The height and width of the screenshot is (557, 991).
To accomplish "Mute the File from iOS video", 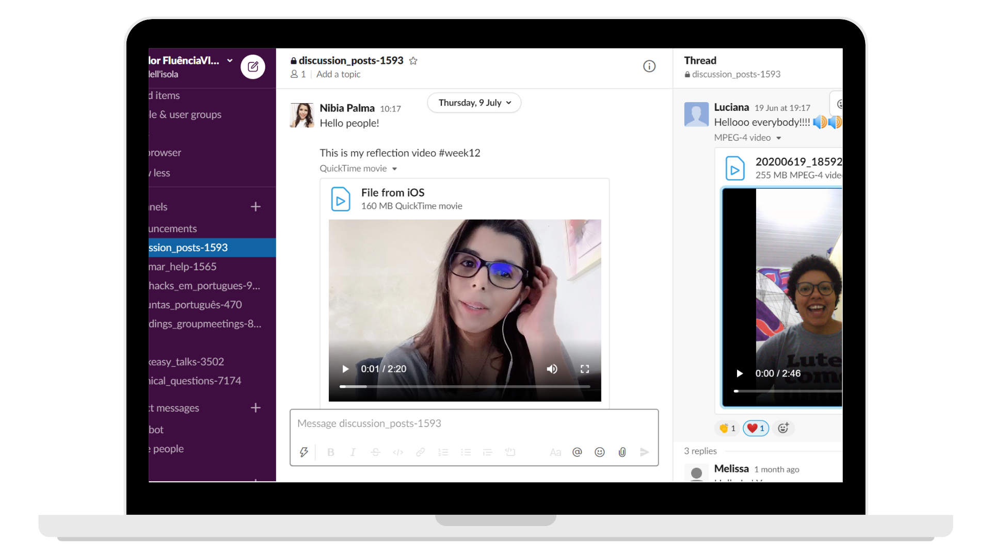I will tap(552, 369).
